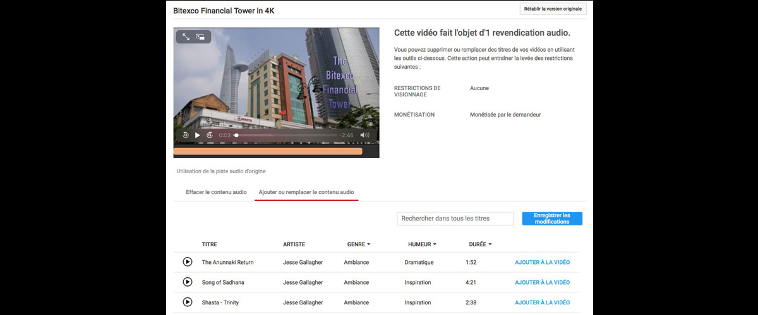758x315 pixels.
Task: Open the Humeur filter dropdown
Action: (423, 244)
